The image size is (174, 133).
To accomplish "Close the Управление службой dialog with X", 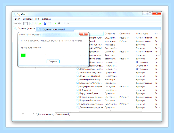I will pos(84,34).
